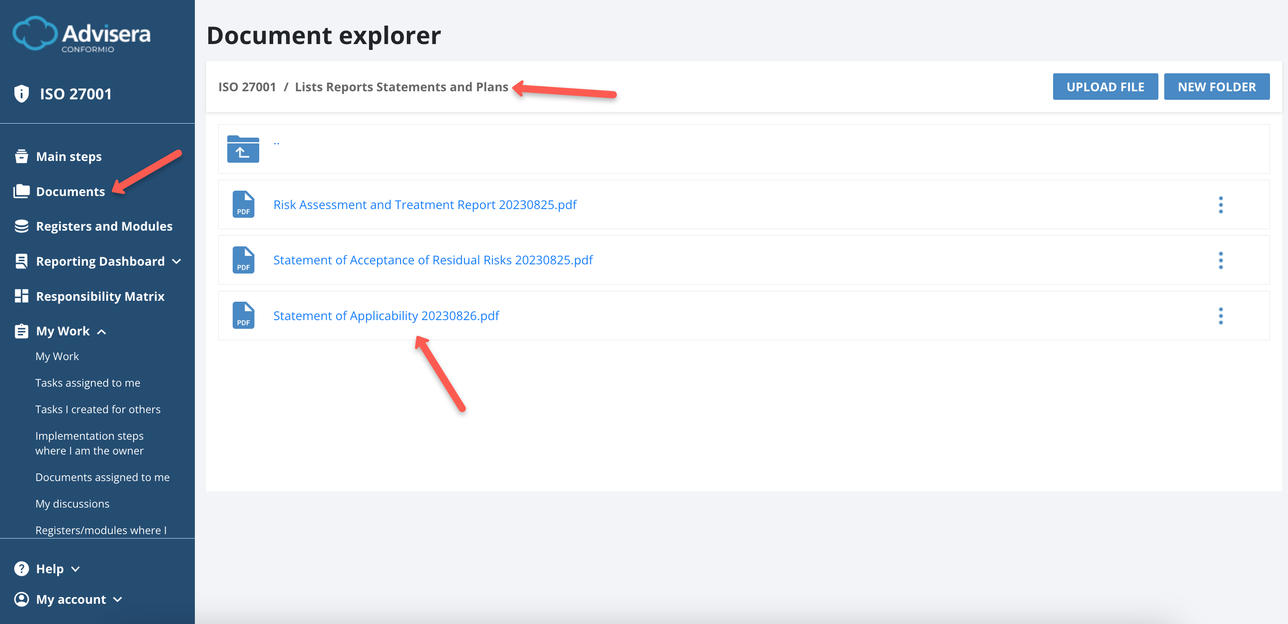Open three-dot menu for Statement of Applicability

coord(1220,316)
